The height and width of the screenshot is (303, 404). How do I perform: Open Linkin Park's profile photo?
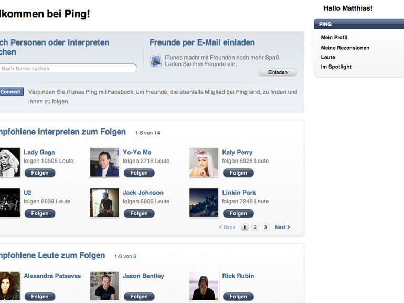(204, 202)
